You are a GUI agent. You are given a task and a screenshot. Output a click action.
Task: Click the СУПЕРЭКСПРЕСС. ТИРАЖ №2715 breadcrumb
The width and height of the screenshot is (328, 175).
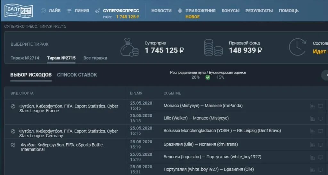(35, 27)
